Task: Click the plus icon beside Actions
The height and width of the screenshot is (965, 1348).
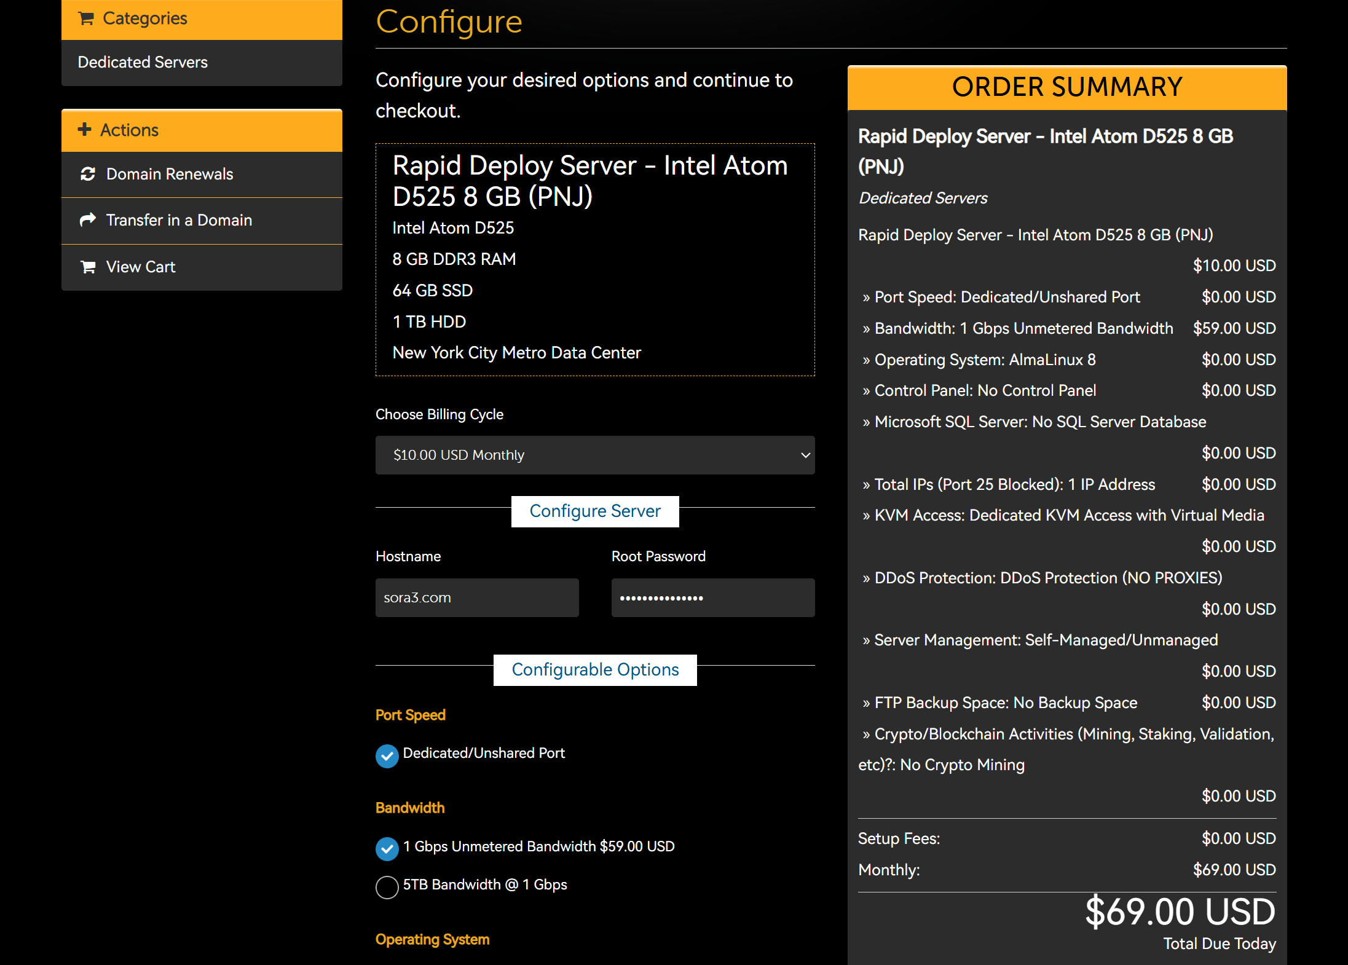Action: 85,130
